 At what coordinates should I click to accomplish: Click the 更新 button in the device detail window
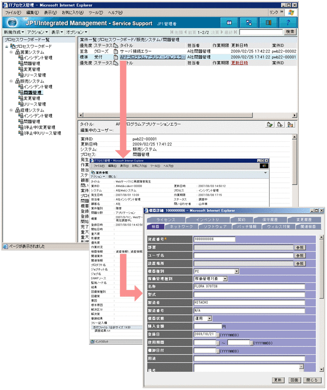point(278,380)
